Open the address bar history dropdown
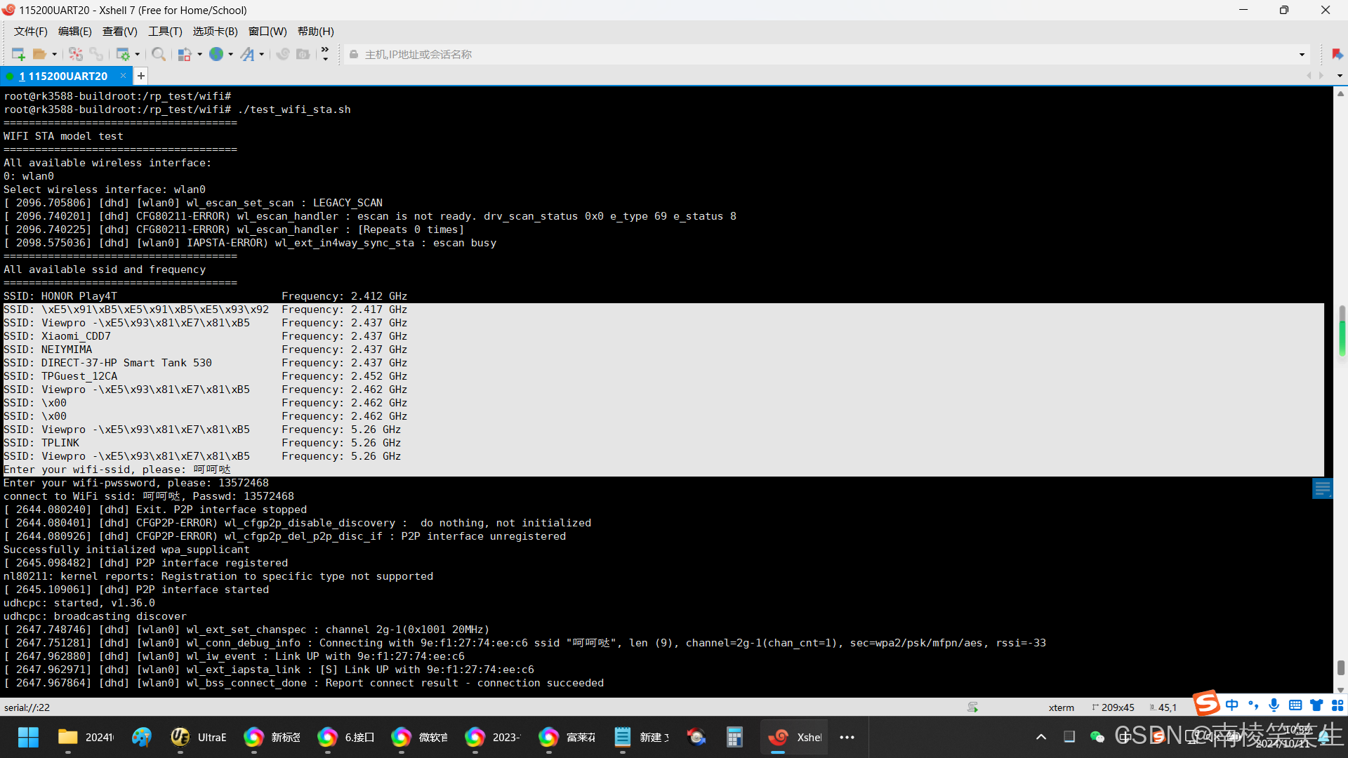The image size is (1348, 758). [1302, 54]
